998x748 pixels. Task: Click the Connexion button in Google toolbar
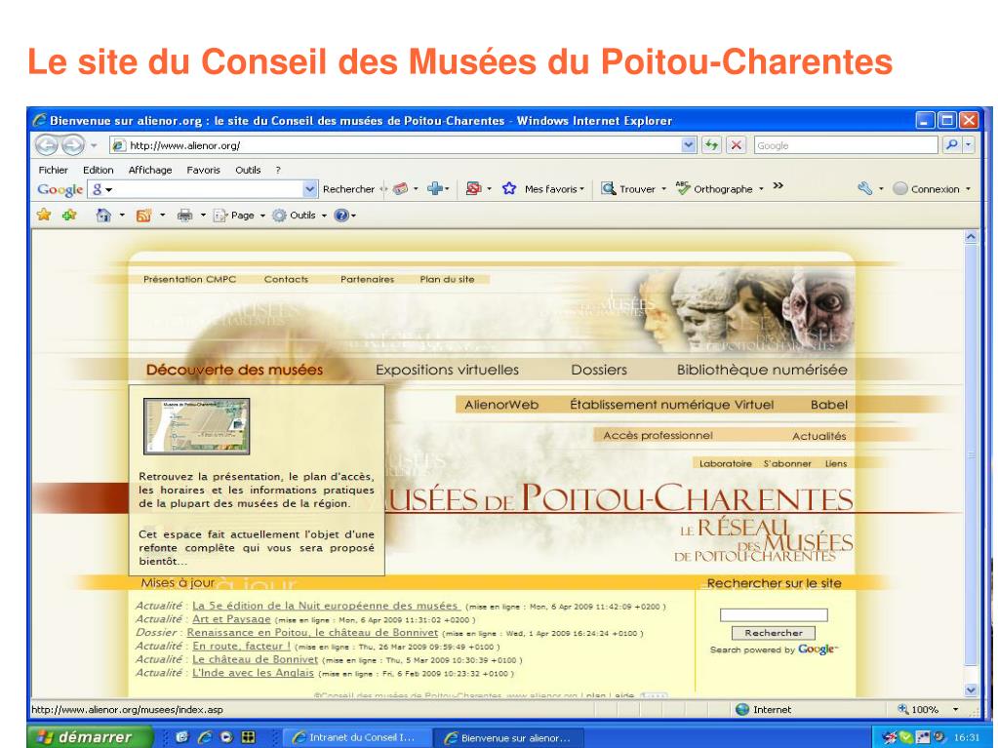click(x=931, y=189)
